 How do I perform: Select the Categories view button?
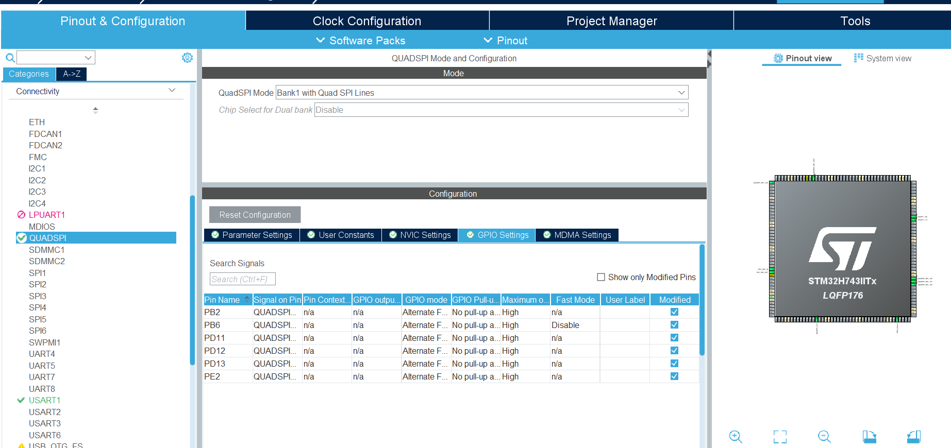coord(29,74)
